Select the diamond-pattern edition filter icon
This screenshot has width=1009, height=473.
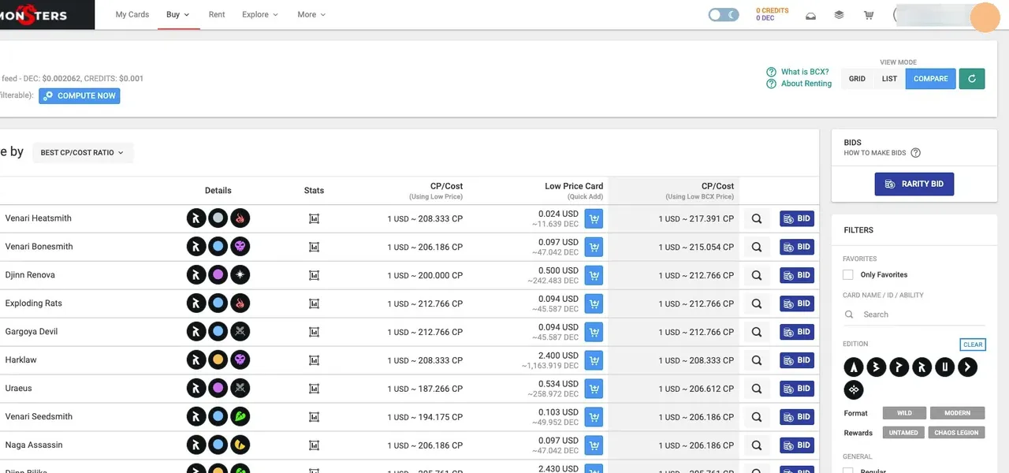[854, 389]
